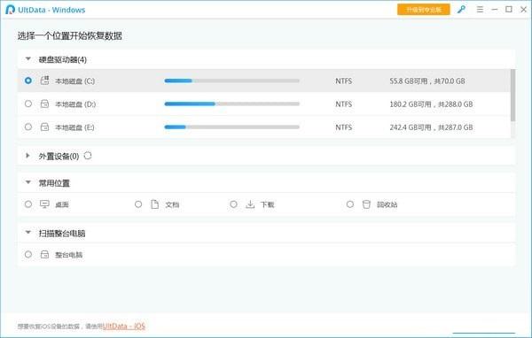Collapse the 常用位置 section
Screen dimensions: 532x338
pyautogui.click(x=28, y=182)
